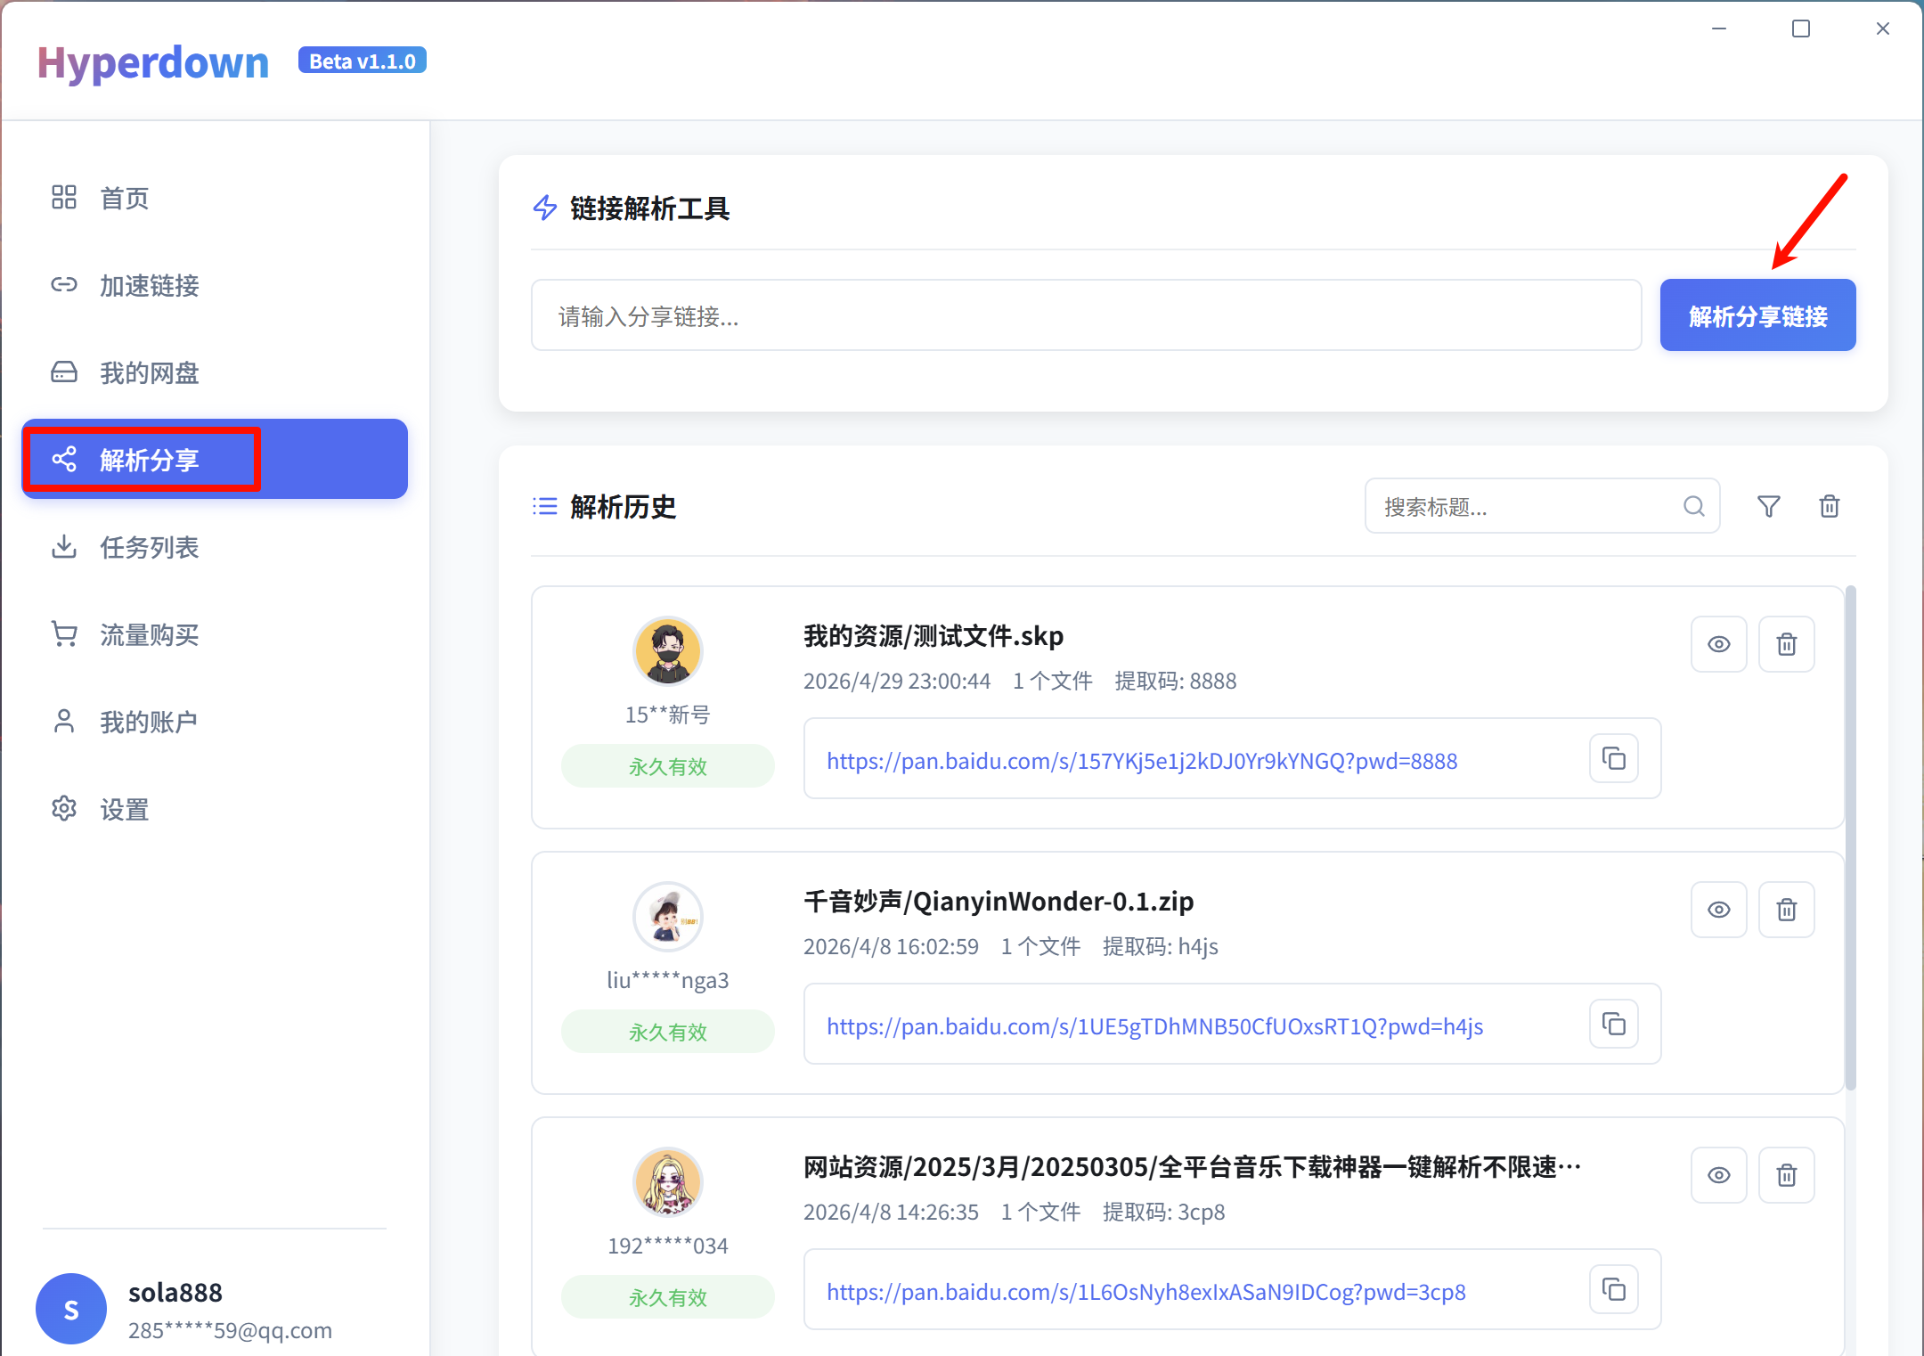Click the 我的网盘 drive icon

tap(64, 372)
